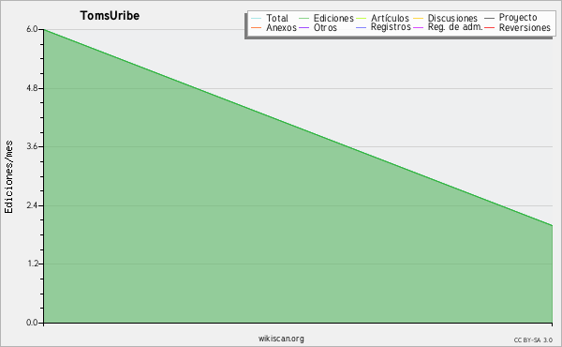
Task: Click the CC BY-SA 3.0 license text
Action: tap(533, 339)
